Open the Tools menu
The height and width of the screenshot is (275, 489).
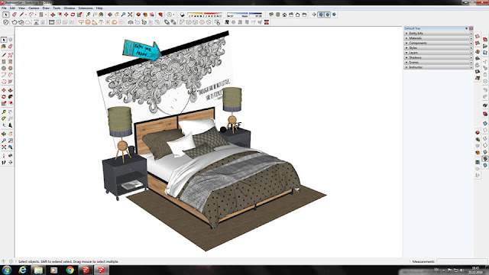[x=57, y=8]
